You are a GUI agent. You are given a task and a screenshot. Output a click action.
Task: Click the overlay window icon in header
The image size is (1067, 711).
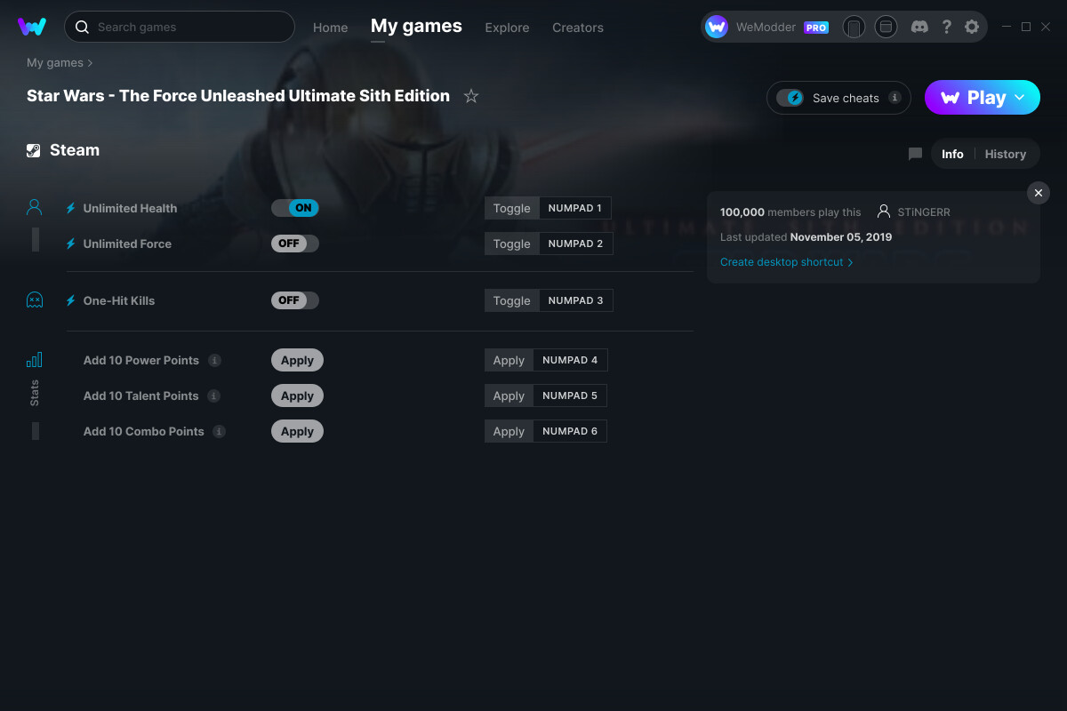pos(886,27)
